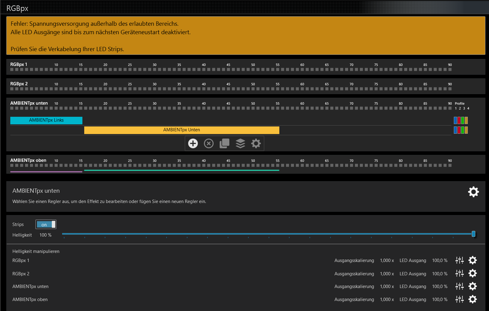This screenshot has height=311, width=489.
Task: Select the RGBpx 1 strip header
Action: 19,64
